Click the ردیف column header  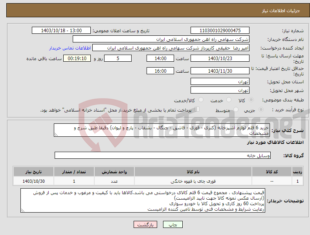point(297,172)
